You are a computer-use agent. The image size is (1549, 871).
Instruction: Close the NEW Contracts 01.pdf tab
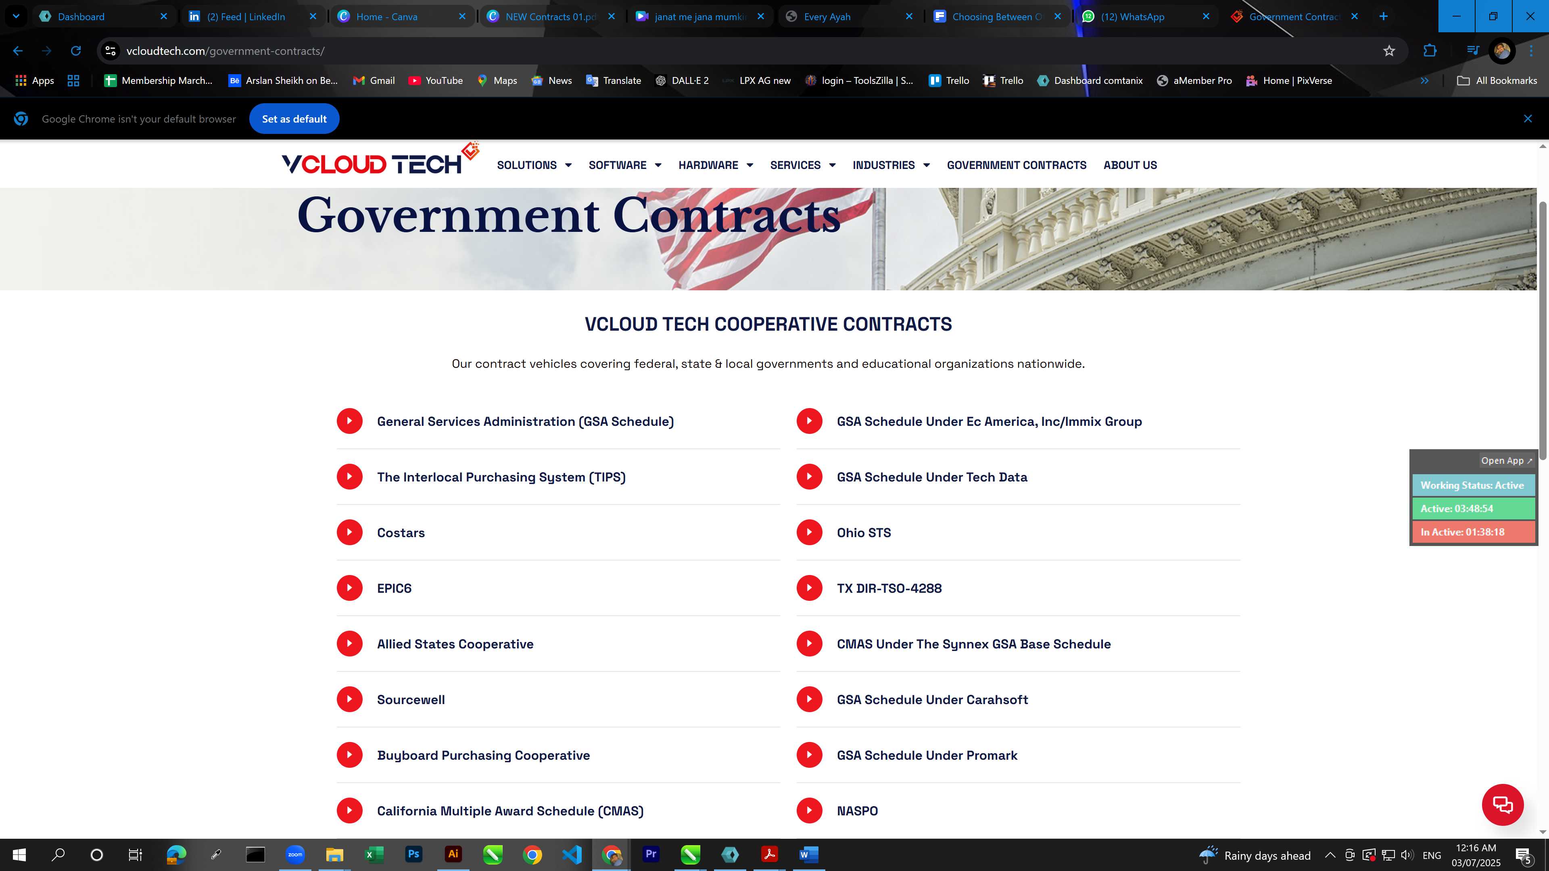click(611, 16)
